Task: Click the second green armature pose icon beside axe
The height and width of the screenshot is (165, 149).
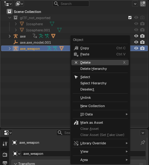Action: tap(47, 36)
